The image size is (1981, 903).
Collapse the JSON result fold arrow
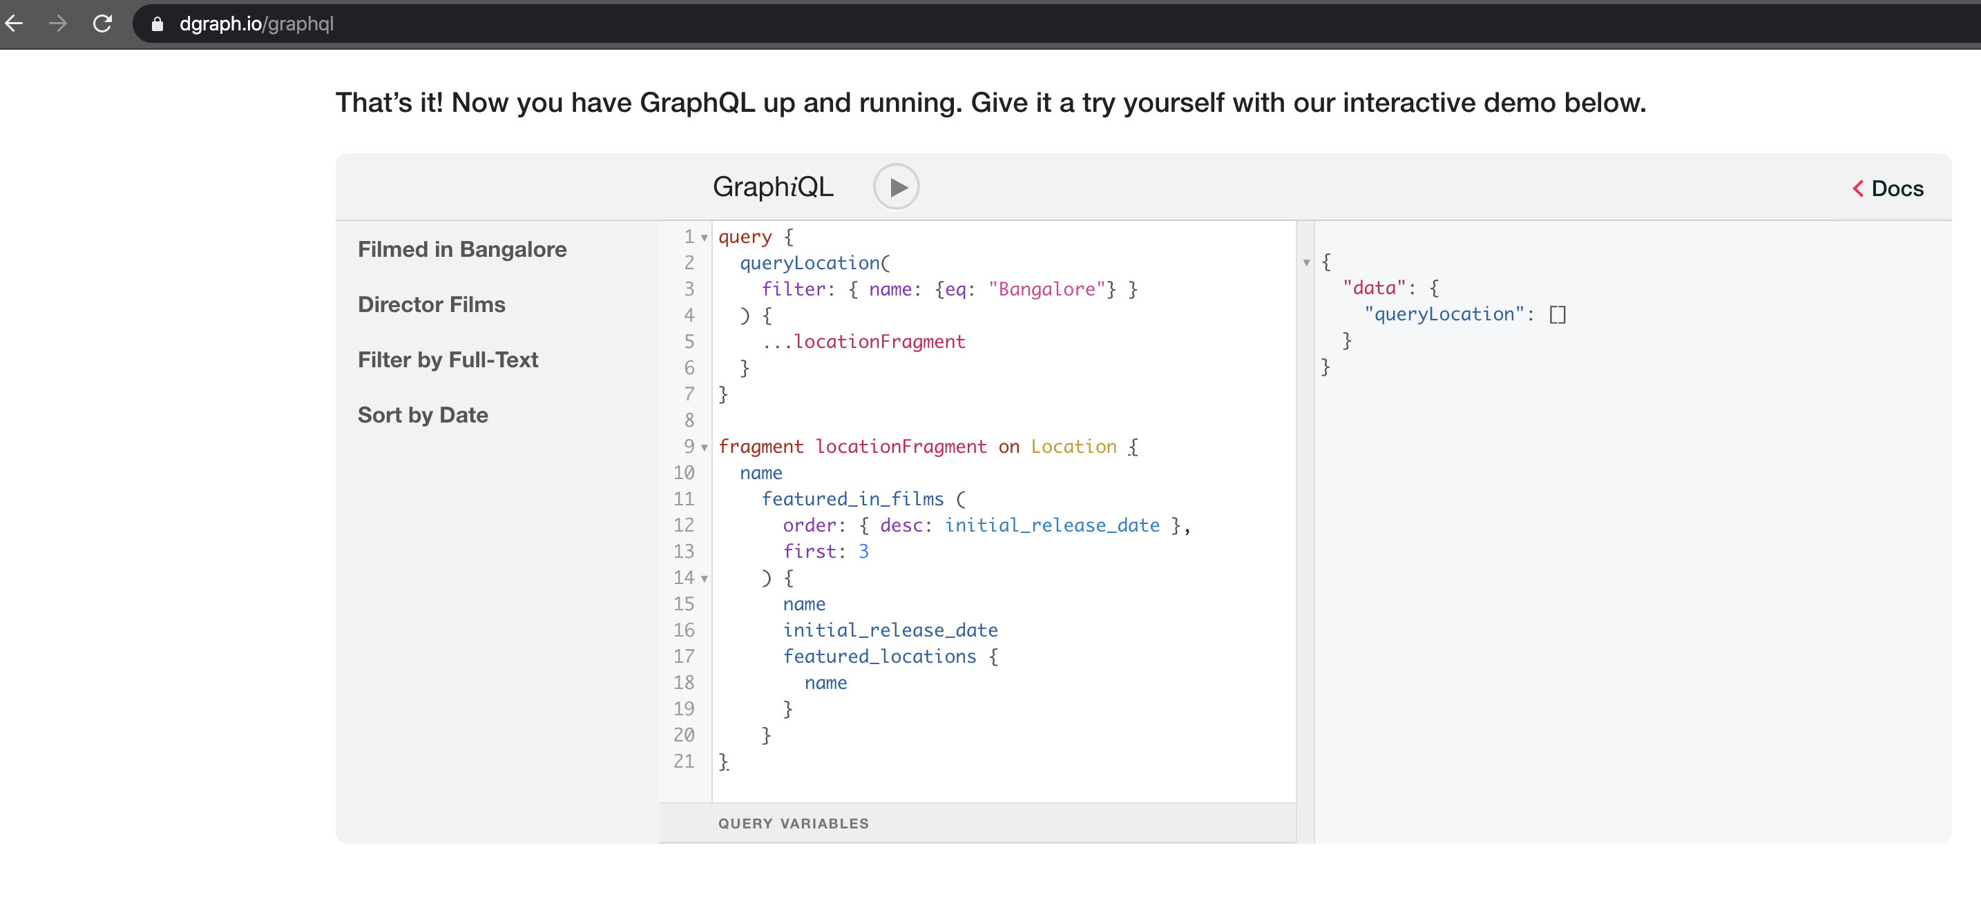(x=1307, y=263)
